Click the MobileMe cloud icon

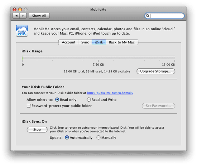click(22, 31)
